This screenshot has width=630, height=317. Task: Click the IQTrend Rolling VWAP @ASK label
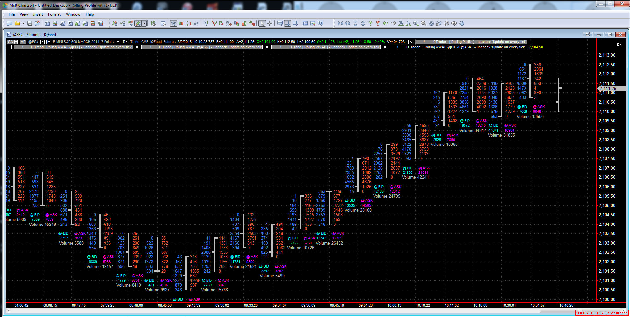click(x=202, y=47)
